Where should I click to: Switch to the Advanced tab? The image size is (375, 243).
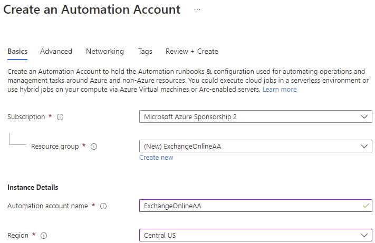pos(56,51)
